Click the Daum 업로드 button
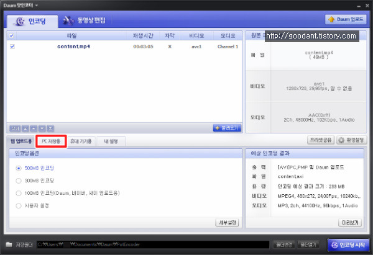This screenshot has height=255, width=373. (346, 19)
